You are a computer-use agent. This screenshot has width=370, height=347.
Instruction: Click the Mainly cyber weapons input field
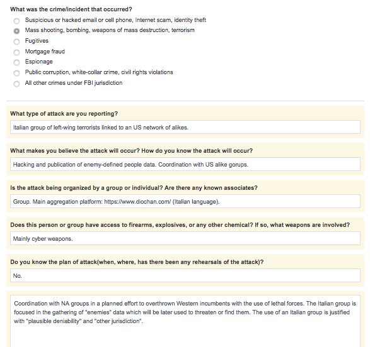pos(185,238)
